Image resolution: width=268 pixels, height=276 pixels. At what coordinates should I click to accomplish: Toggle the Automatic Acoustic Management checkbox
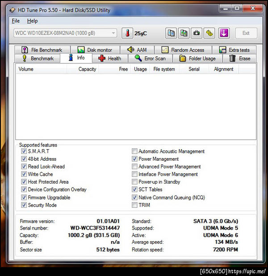pos(134,151)
